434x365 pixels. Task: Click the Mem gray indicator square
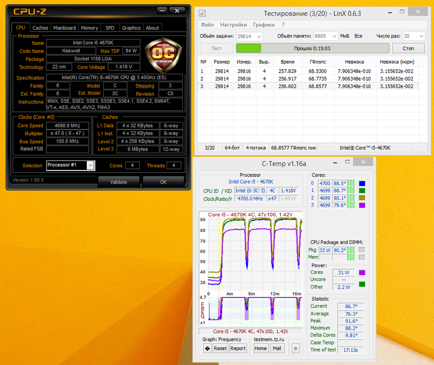(x=361, y=257)
